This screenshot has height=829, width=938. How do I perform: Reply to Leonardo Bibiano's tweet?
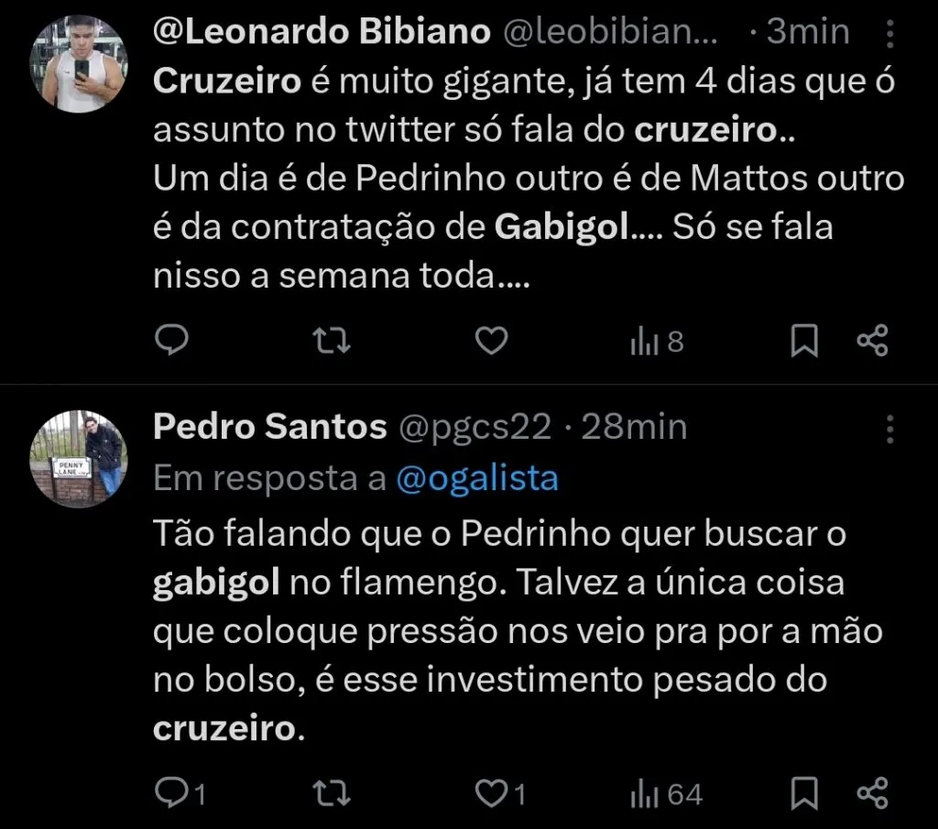tap(171, 340)
